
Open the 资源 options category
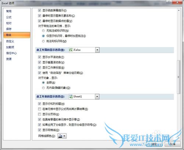pos(9,59)
